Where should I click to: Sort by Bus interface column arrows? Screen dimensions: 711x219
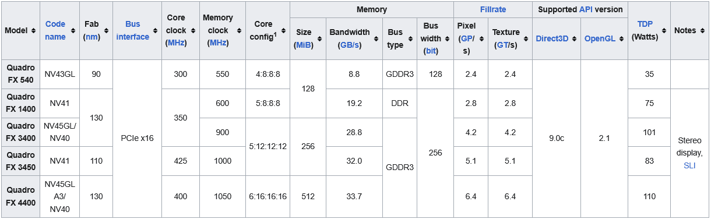click(155, 30)
